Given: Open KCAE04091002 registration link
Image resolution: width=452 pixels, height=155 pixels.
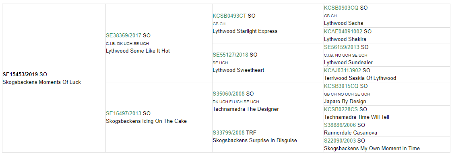Looking at the screenshot, I should pyautogui.click(x=344, y=31).
